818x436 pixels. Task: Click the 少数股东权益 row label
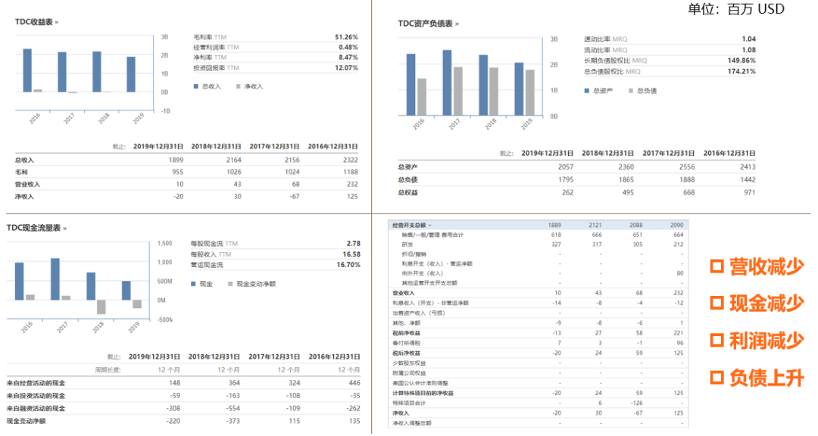pos(409,363)
